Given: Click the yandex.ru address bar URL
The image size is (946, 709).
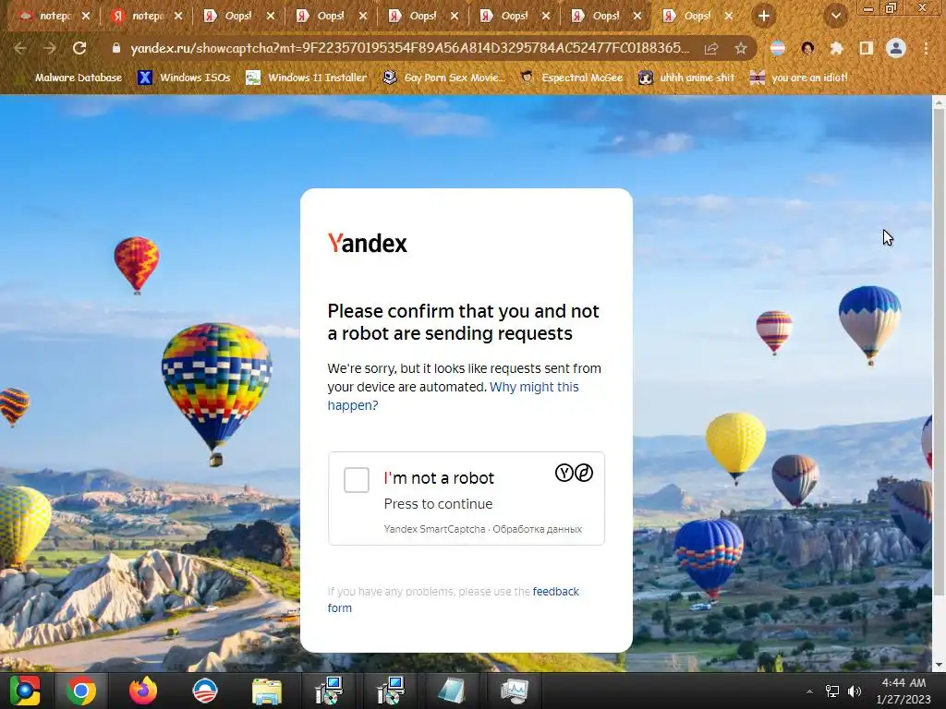Looking at the screenshot, I should coord(409,48).
